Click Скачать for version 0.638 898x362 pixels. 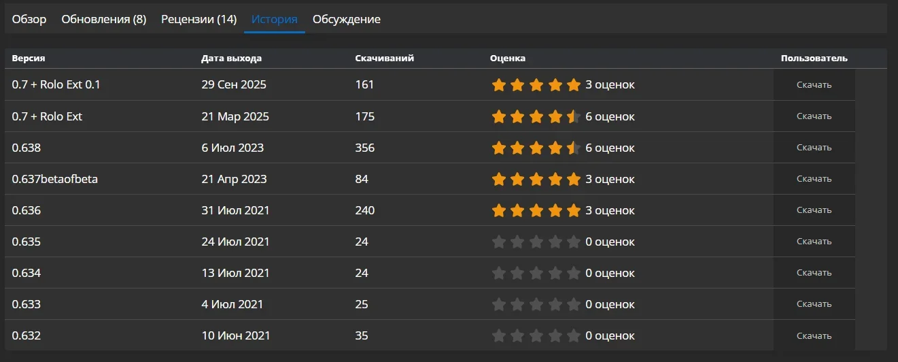(814, 148)
